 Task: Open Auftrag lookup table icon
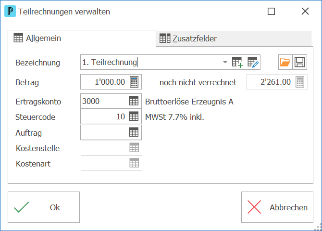(x=134, y=132)
